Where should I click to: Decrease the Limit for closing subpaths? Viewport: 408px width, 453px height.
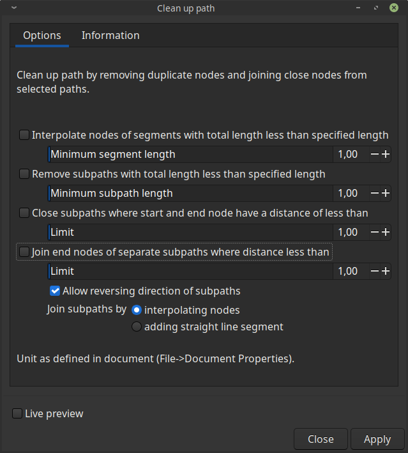(x=375, y=233)
